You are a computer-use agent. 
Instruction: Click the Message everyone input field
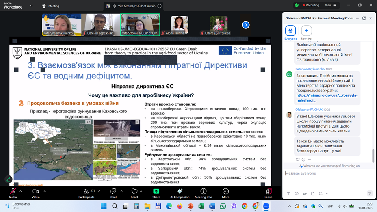coord(325,173)
